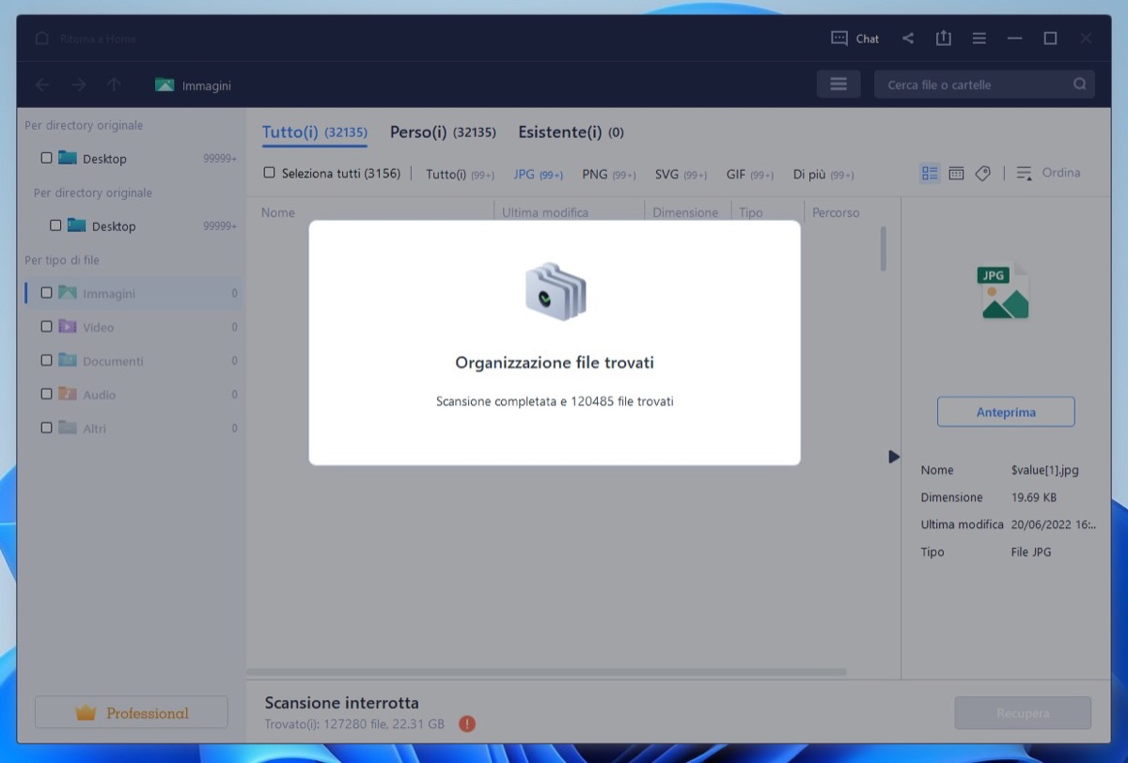
Task: Click the search magnifier icon
Action: [1080, 85]
